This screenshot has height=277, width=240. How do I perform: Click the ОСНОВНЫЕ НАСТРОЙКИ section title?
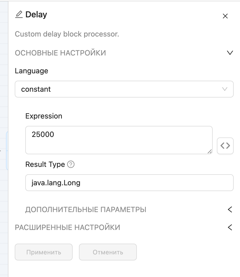click(60, 53)
